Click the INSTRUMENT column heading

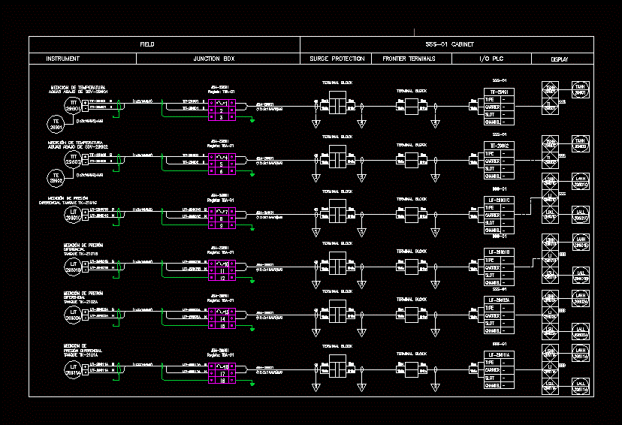(63, 59)
